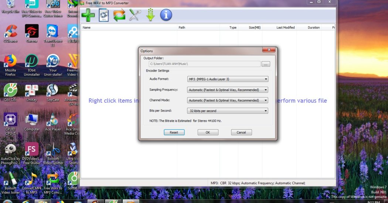Confirm the Options dialog with OK
The image size is (388, 203).
208,132
